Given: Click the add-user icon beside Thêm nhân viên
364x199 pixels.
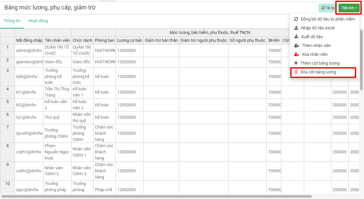Looking at the screenshot, I should click(296, 46).
